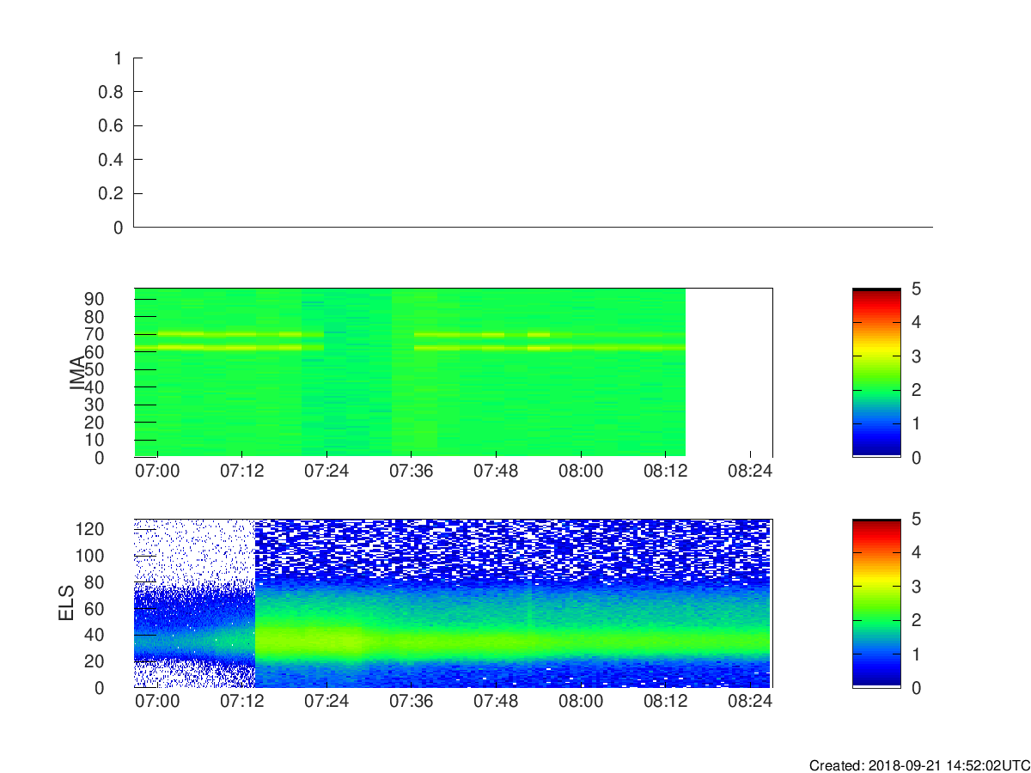
Task: Click the IMA panel color scale bar
Action: 876,373
